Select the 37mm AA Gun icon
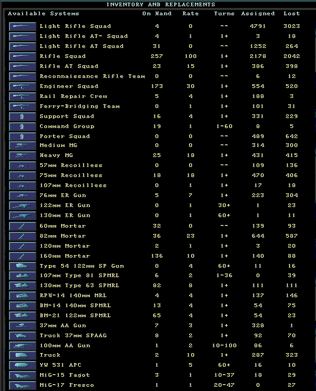 (x=23, y=326)
